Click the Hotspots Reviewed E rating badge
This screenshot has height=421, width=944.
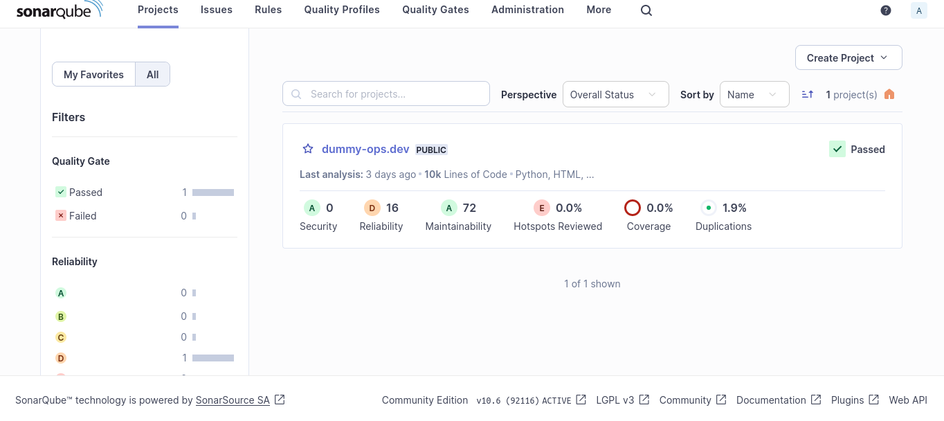[542, 208]
